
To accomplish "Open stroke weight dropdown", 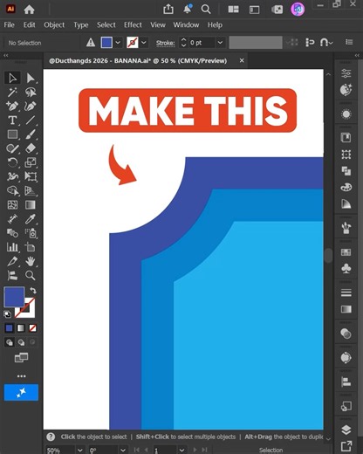I will [x=220, y=43].
